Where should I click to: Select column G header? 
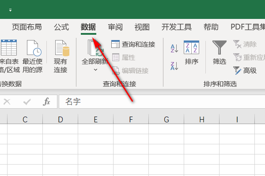pos(167,119)
